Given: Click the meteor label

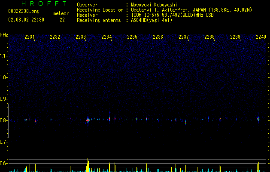Looking at the screenshot, I should click(61, 13).
